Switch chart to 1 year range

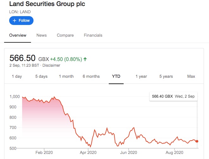141,76
